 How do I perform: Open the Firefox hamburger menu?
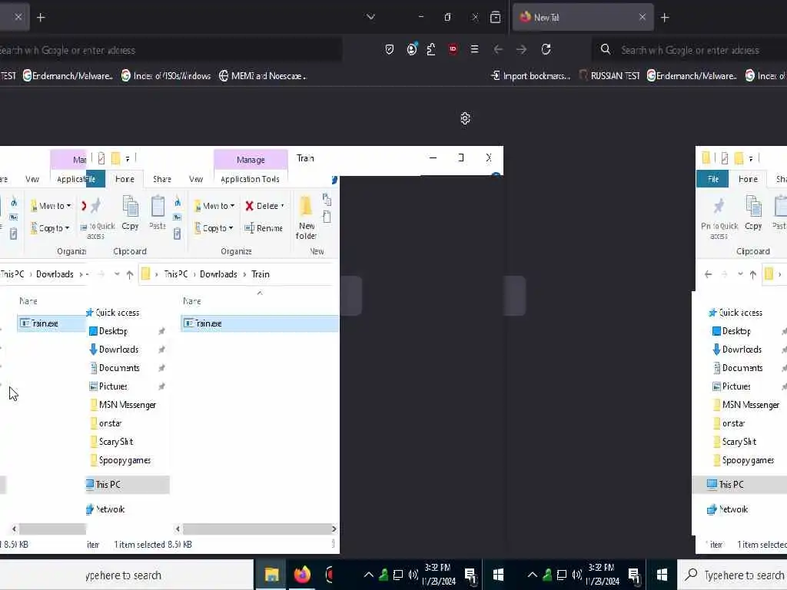point(474,49)
